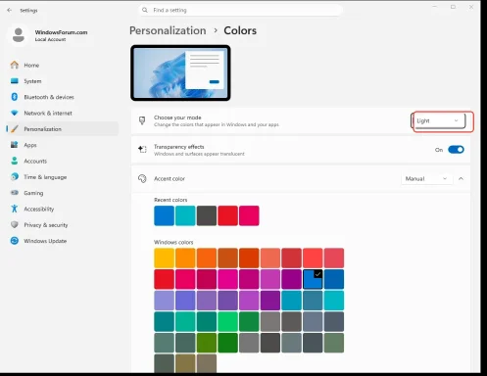Image resolution: width=487 pixels, height=376 pixels.
Task: Click the Apps icon in sidebar
Action: [15, 145]
